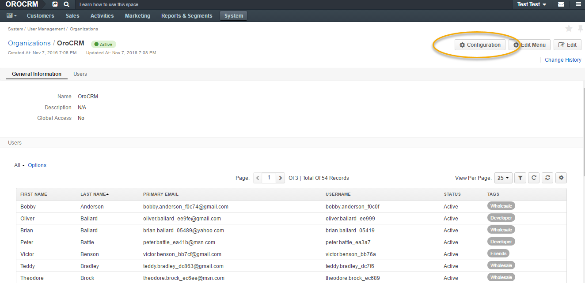Click Wholesale tag in Bobby Anderson row

(x=501, y=206)
